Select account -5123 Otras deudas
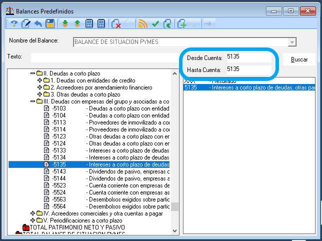 106,136
